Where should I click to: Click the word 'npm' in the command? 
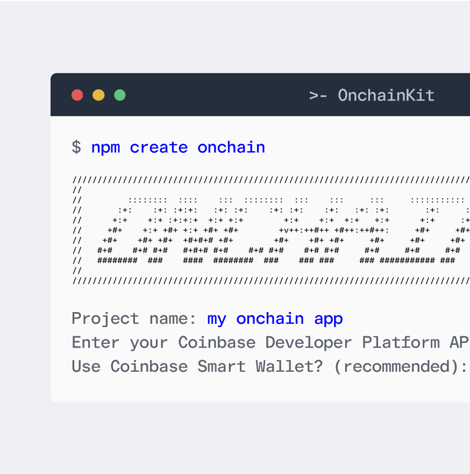tap(105, 147)
